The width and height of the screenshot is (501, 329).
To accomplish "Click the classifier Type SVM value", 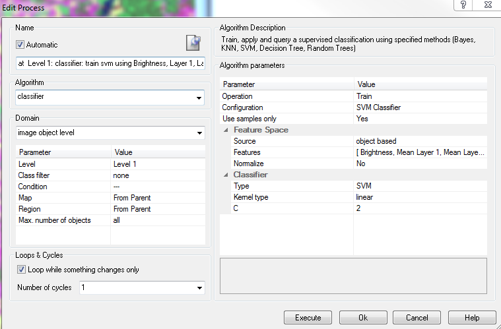I will (x=420, y=186).
